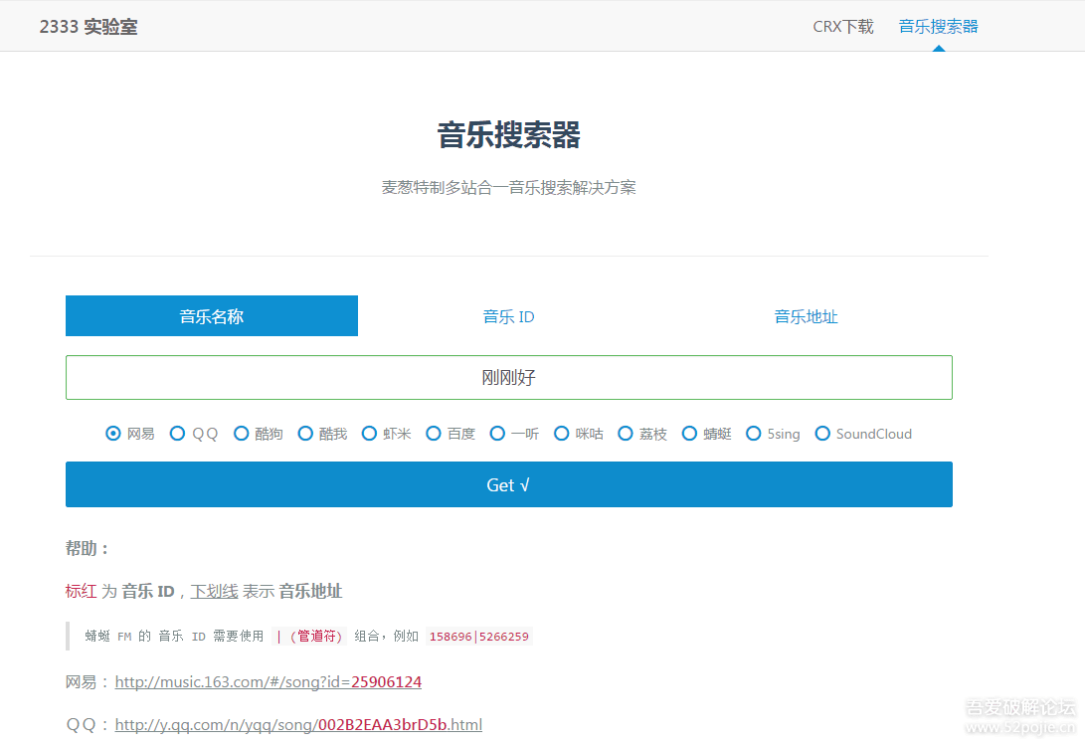
Task: Select 虾米 music source
Action: click(370, 434)
